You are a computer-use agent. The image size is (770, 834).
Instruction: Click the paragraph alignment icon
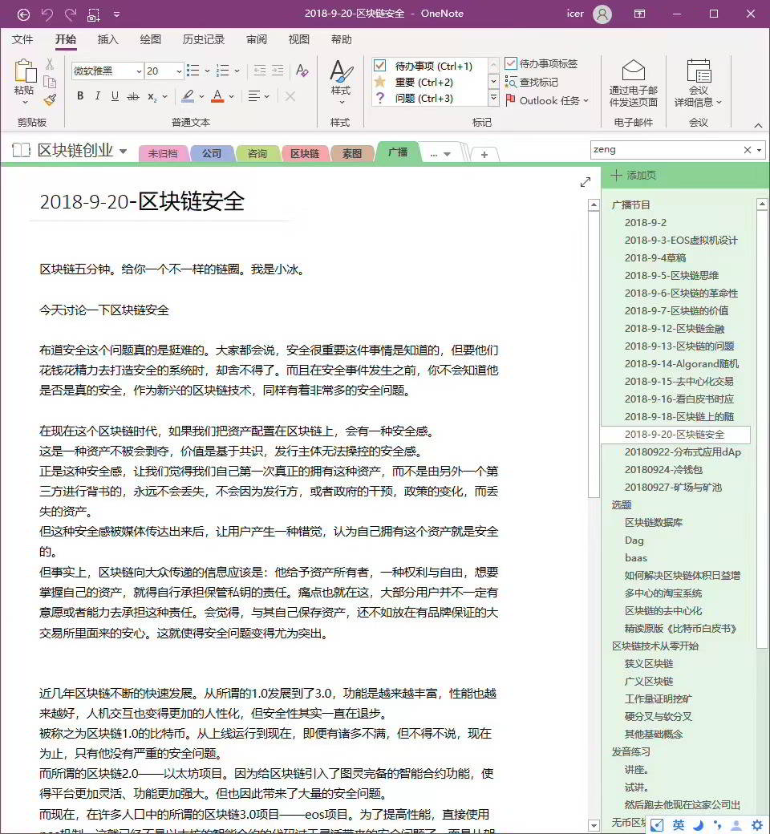click(x=253, y=96)
